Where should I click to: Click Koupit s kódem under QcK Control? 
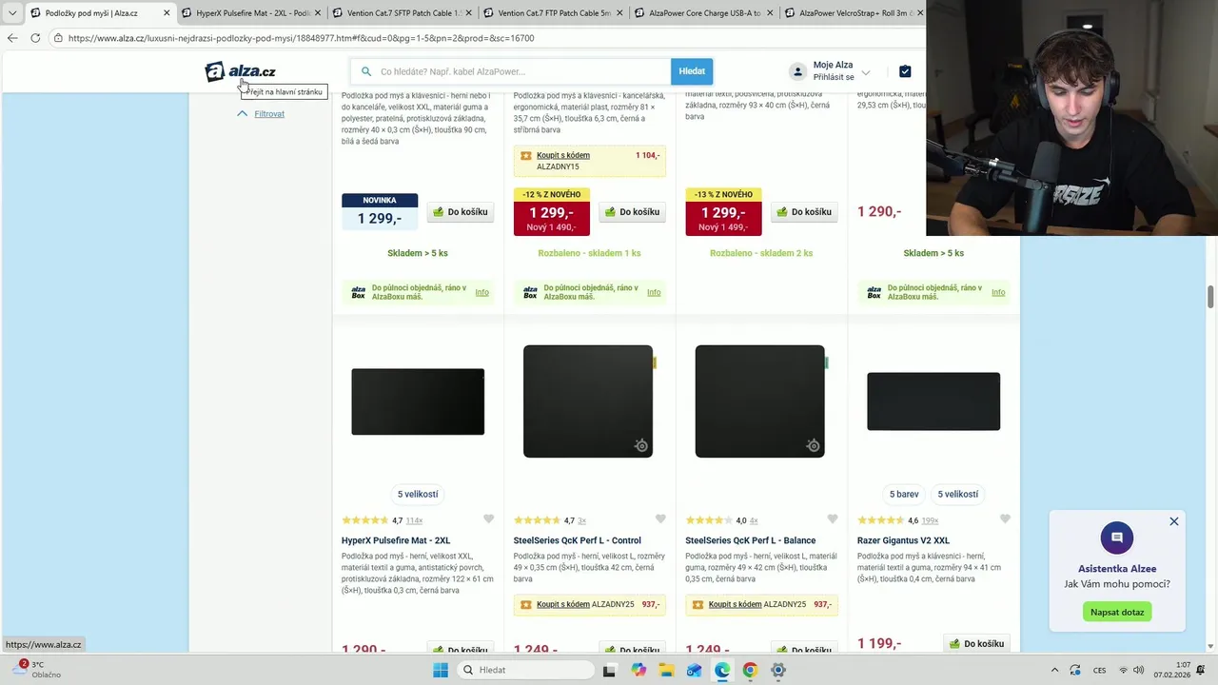[x=563, y=604]
